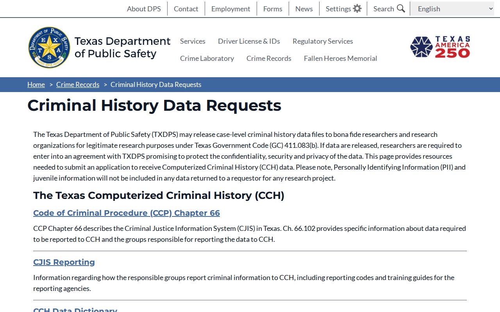Click the Search magnifying glass icon
Screen dimensions: 500x312
tap(401, 9)
